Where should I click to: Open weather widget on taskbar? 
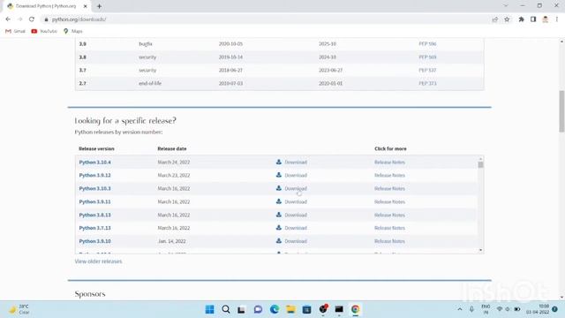[x=19, y=309]
